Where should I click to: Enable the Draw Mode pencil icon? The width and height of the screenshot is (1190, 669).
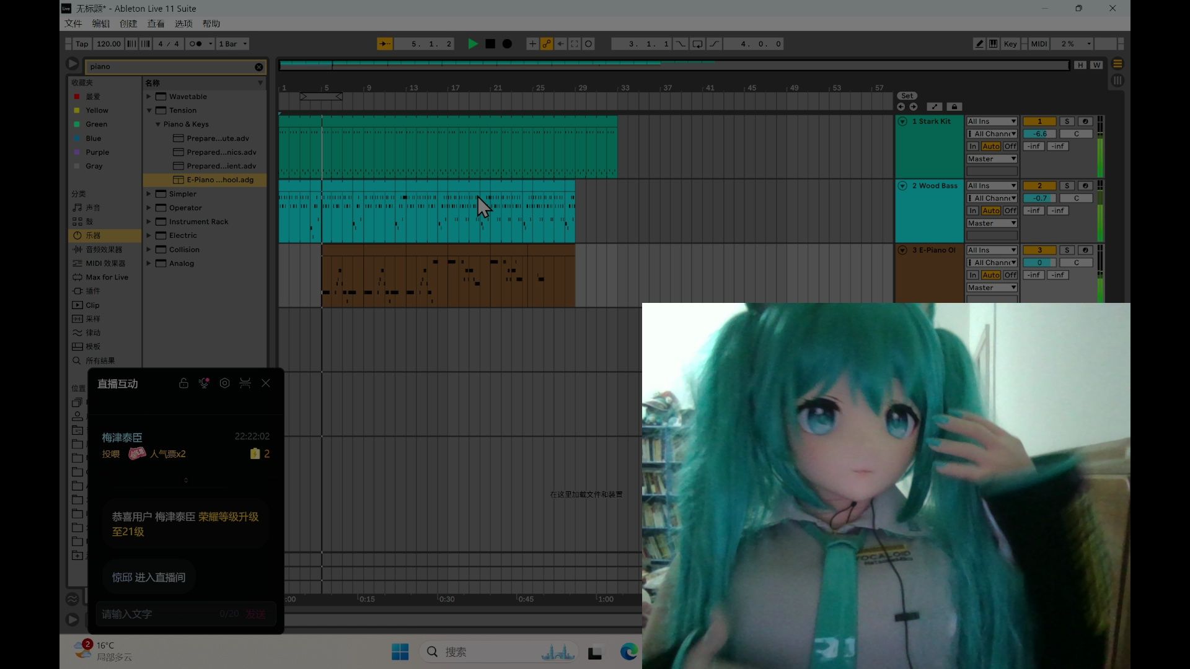click(x=979, y=44)
